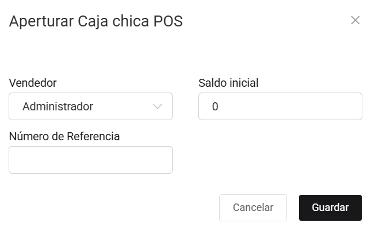Close the Aperturar Caja chica dialog
This screenshot has width=371, height=238.
[x=355, y=21]
